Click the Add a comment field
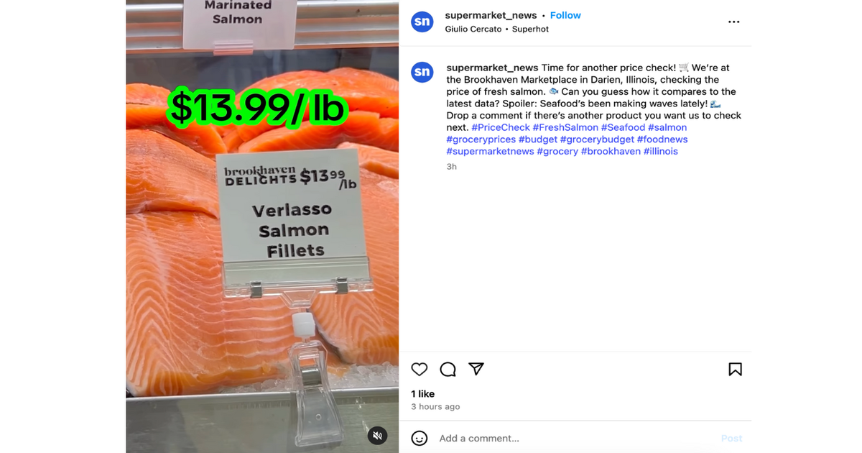This screenshot has height=453, width=862. coord(575,438)
